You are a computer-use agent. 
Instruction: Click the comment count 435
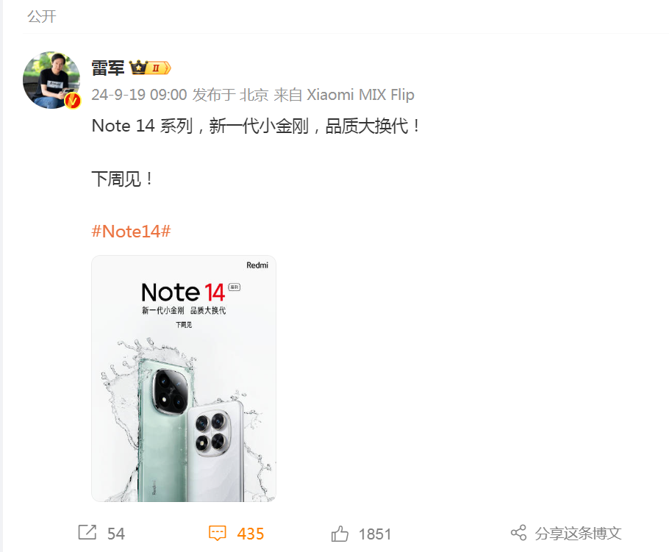point(251,534)
